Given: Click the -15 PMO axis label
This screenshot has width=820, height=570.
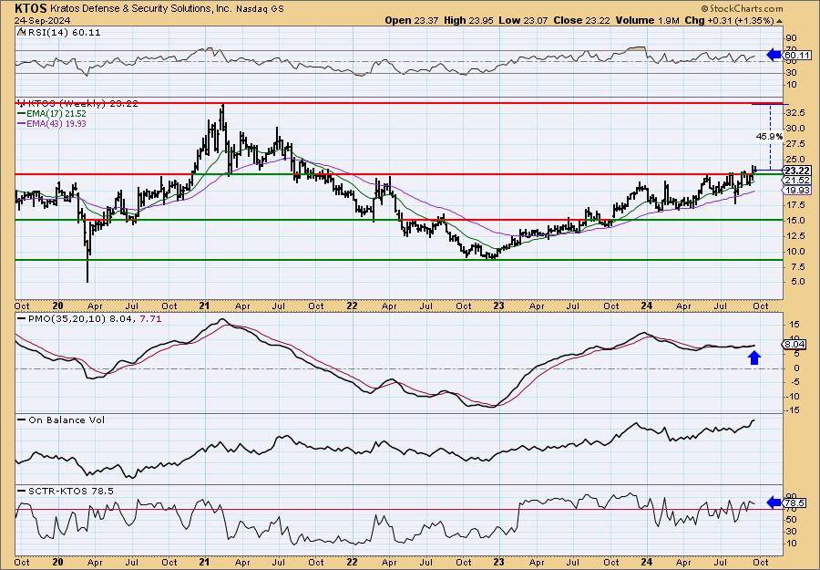Looking at the screenshot, I should click(x=793, y=410).
